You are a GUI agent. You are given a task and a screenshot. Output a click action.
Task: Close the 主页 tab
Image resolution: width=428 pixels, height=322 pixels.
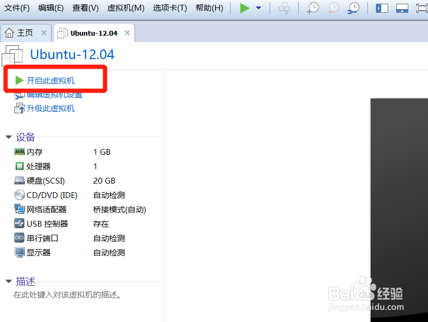tap(44, 33)
